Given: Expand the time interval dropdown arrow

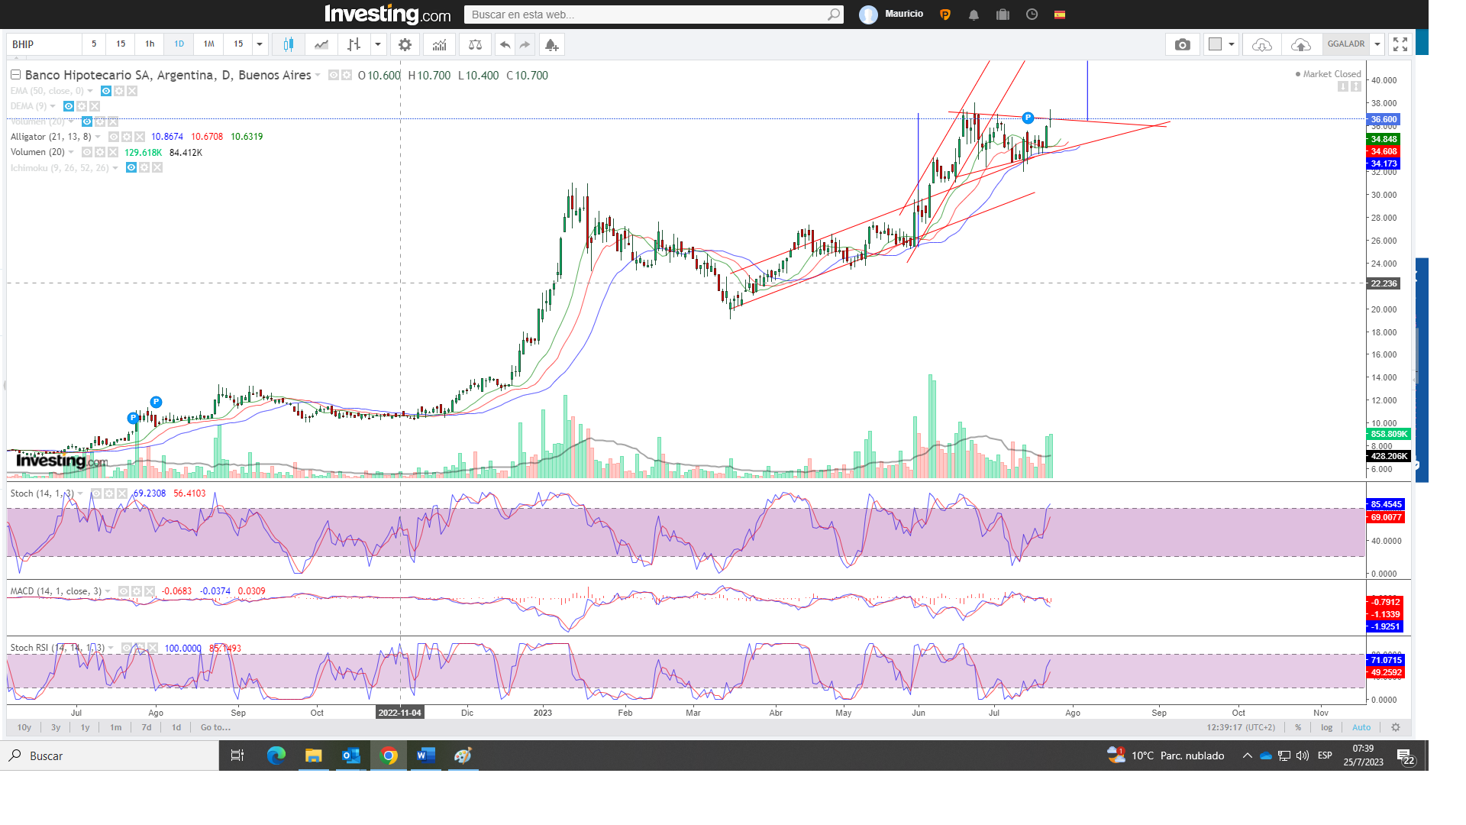Looking at the screenshot, I should point(260,44).
